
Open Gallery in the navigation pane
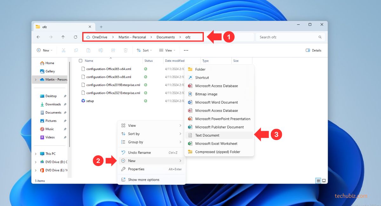(x=47, y=71)
